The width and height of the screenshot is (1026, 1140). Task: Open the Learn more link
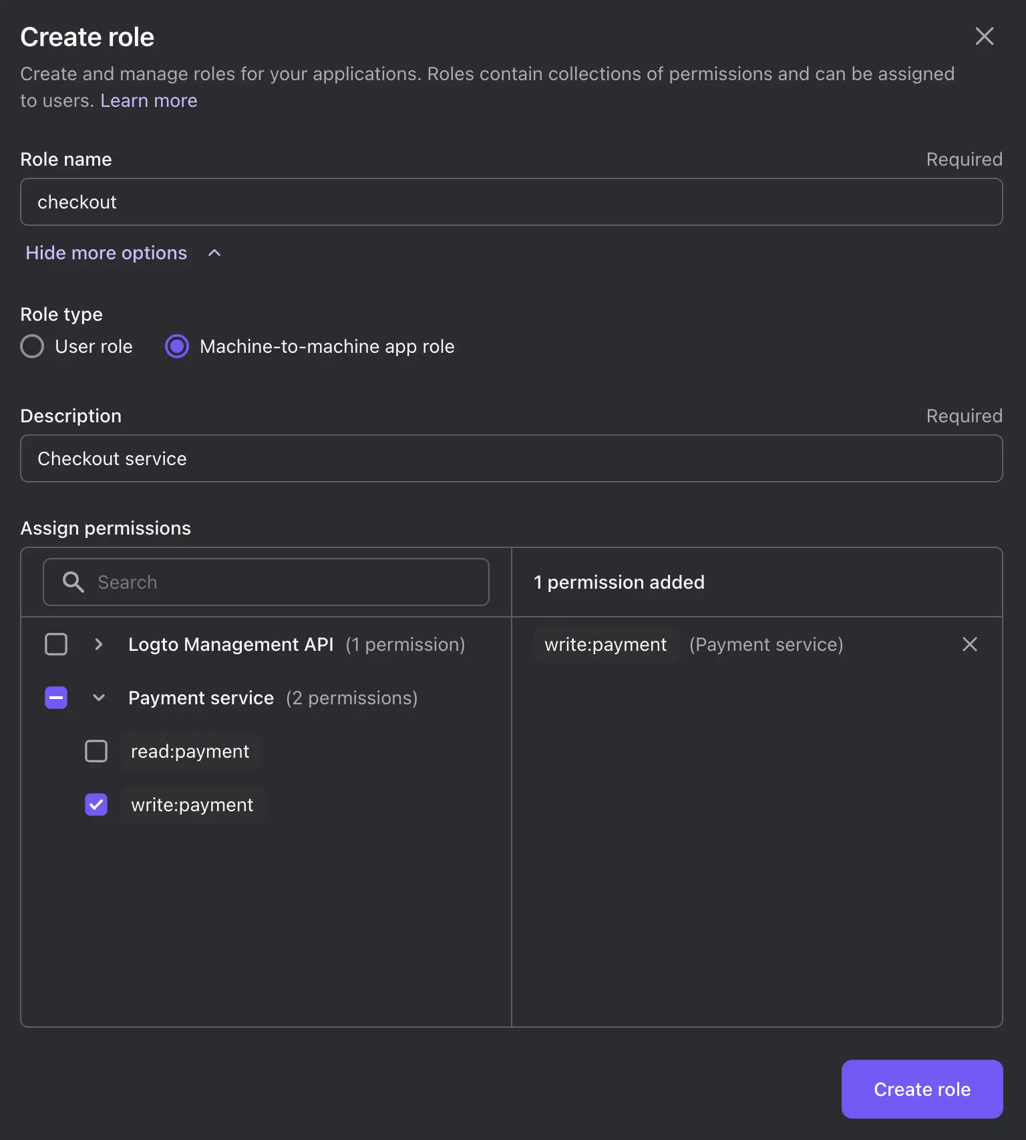pyautogui.click(x=148, y=100)
